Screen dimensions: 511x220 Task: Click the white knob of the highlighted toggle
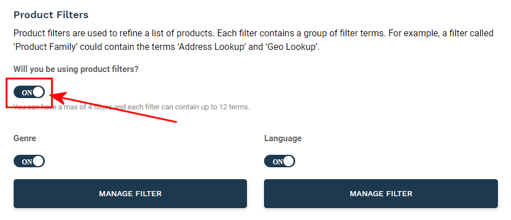(39, 92)
